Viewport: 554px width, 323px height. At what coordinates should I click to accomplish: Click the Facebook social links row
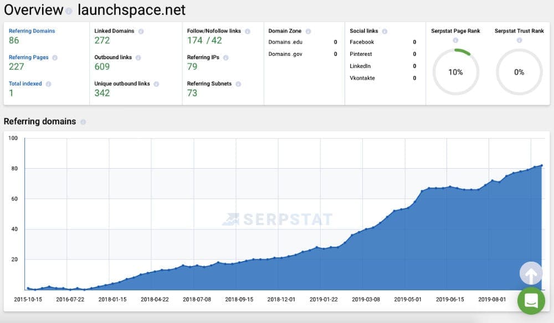tap(383, 42)
